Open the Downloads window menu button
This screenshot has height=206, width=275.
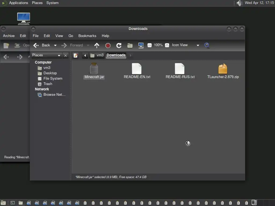point(33,29)
